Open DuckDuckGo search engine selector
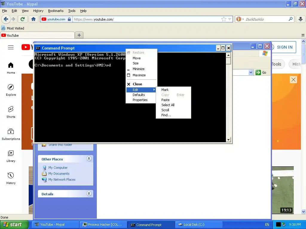This screenshot has width=306, height=229. pyautogui.click(x=240, y=19)
